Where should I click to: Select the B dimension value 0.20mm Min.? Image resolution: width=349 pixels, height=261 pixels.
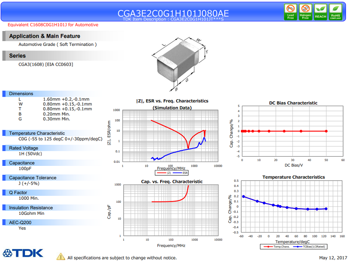coord(57,114)
